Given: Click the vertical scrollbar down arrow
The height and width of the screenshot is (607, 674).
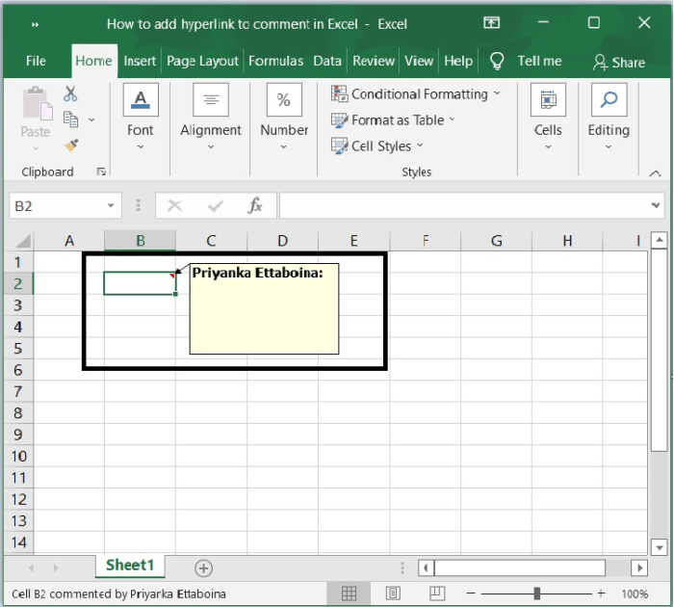Looking at the screenshot, I should [x=659, y=547].
